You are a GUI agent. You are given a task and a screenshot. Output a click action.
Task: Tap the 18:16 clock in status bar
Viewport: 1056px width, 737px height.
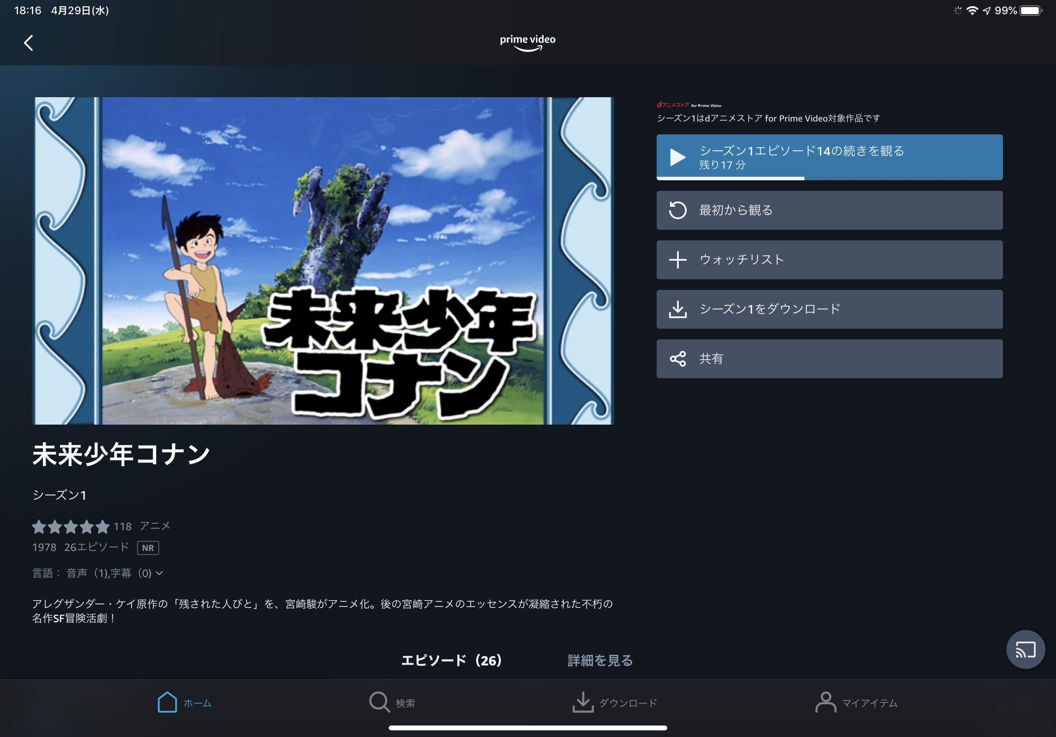click(27, 10)
